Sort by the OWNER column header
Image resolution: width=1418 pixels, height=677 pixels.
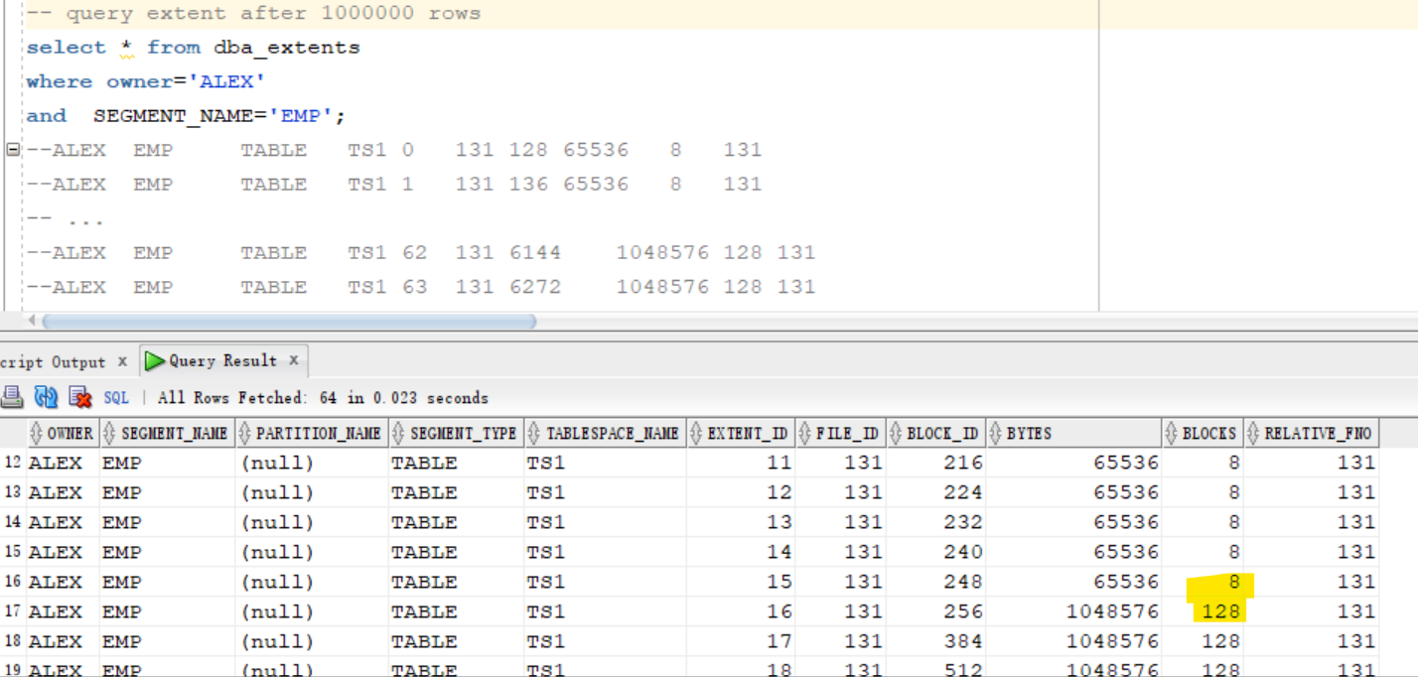63,434
